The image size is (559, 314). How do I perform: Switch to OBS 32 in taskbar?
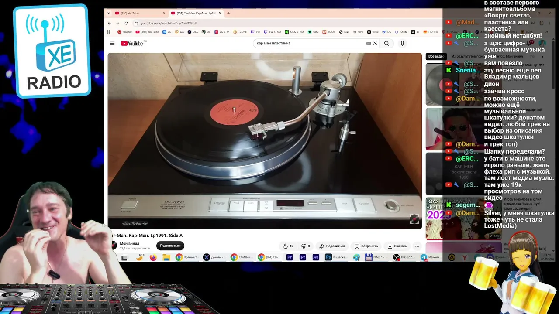404,257
